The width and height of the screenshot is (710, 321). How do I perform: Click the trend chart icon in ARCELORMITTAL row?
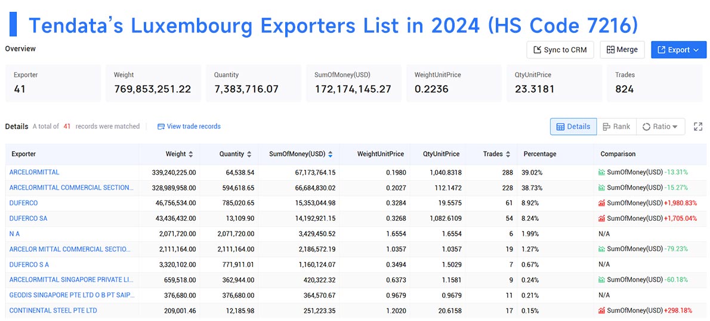pyautogui.click(x=601, y=172)
